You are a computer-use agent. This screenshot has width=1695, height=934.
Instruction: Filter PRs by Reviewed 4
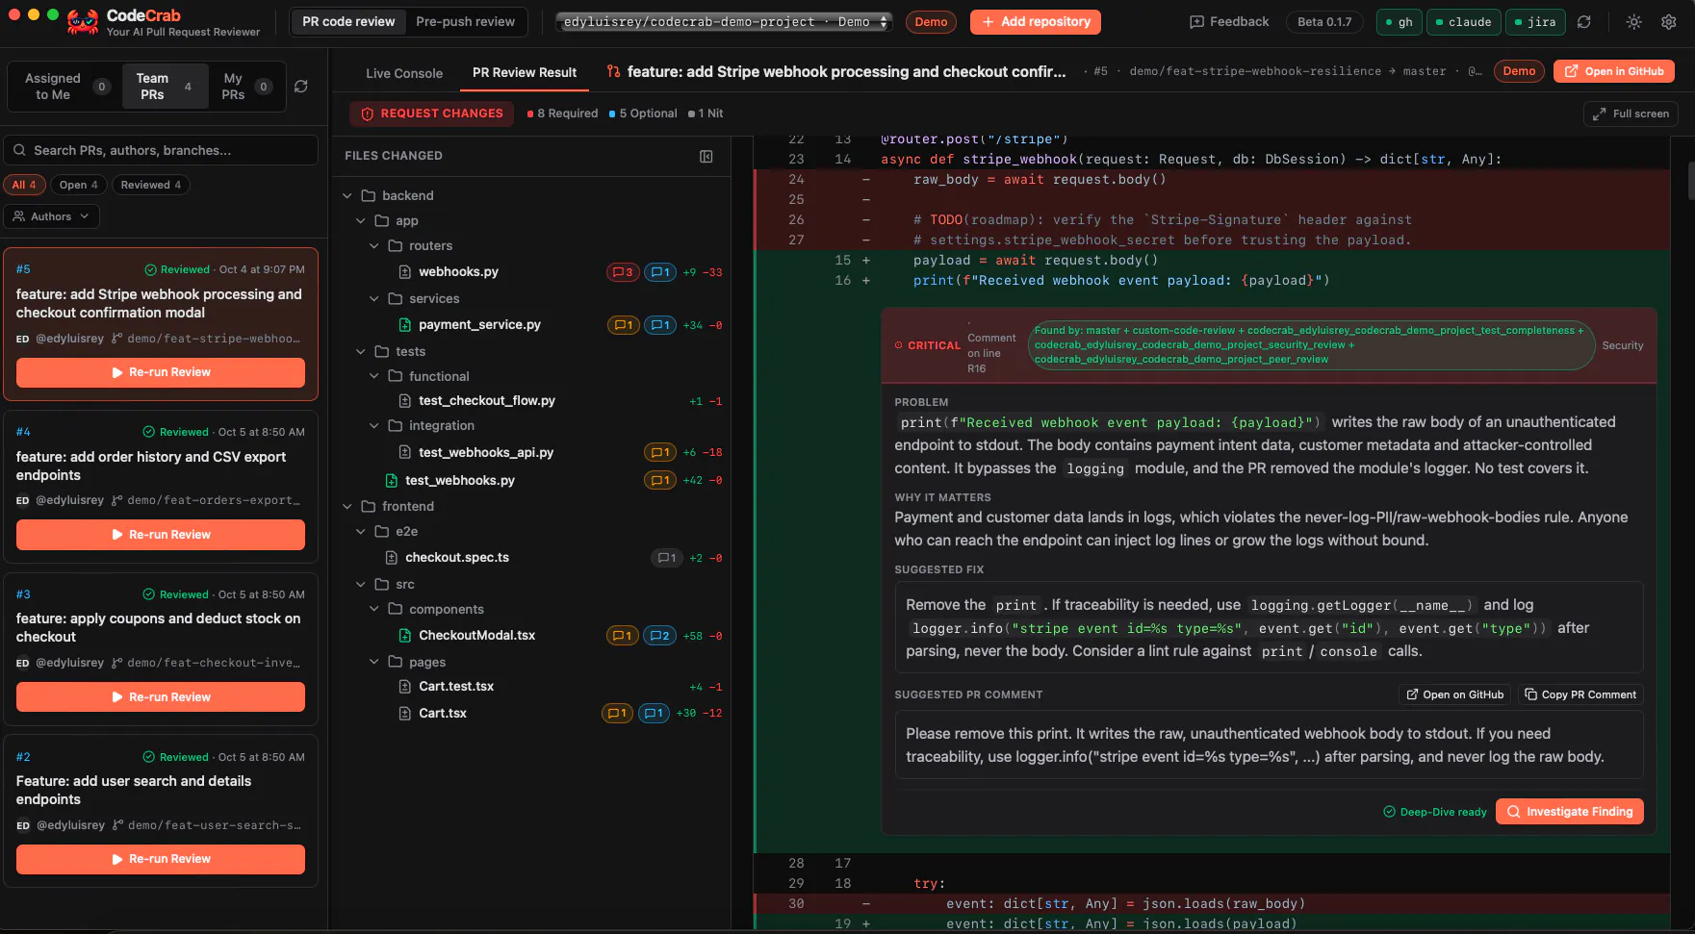pos(151,185)
